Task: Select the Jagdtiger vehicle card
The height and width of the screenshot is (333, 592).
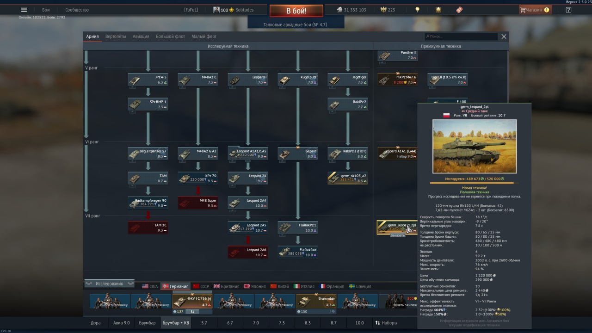Action: click(348, 80)
